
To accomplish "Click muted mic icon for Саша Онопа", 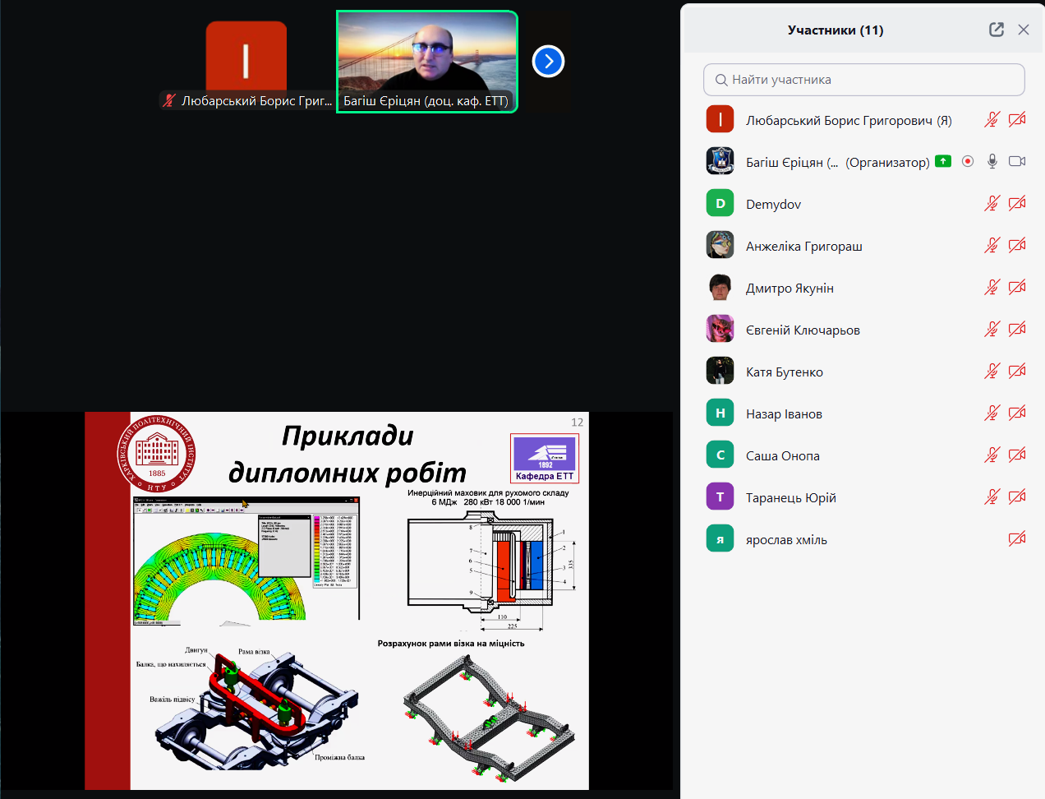I will coord(992,455).
